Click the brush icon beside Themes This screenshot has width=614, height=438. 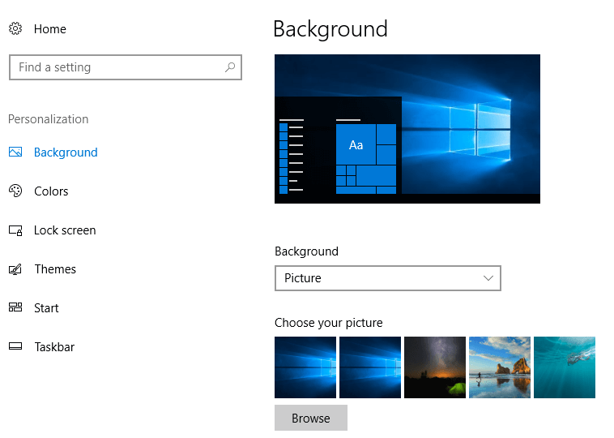pos(15,269)
